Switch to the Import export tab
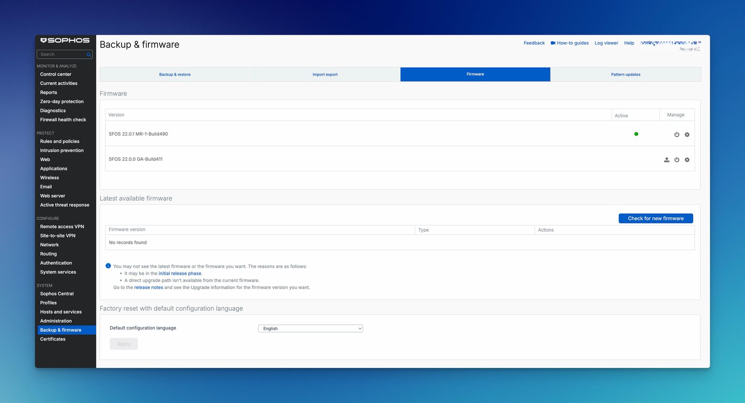The height and width of the screenshot is (403, 745). (x=325, y=74)
